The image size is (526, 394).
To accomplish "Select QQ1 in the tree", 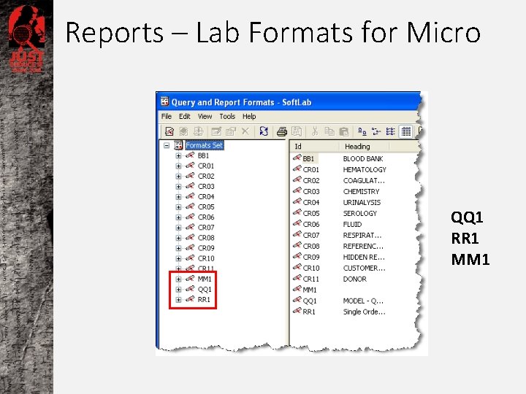I will pos(205,290).
